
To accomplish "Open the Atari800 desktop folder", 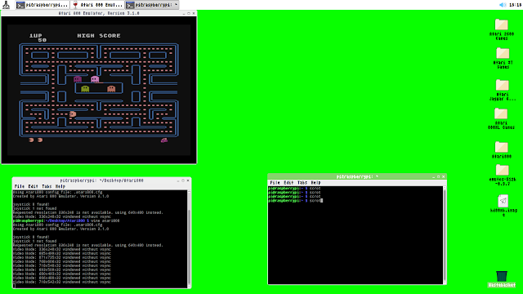I will (x=501, y=147).
